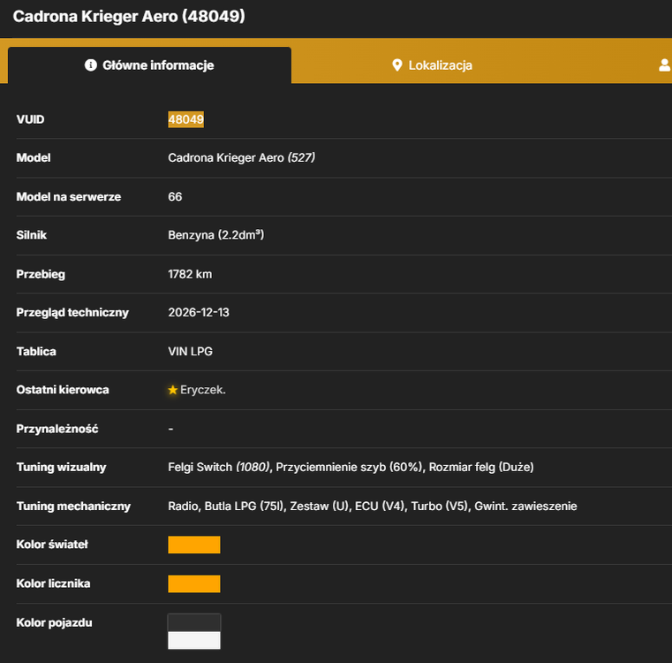The image size is (672, 663).
Task: Click the page title Cadrona Krieger Aero (48049)
Action: coord(129,16)
